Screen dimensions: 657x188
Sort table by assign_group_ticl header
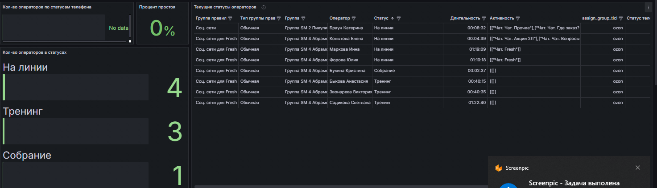599,18
